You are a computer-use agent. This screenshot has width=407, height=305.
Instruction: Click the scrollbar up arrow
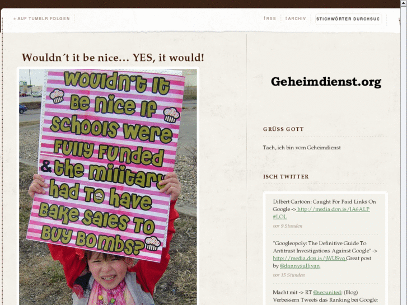[404, 3]
